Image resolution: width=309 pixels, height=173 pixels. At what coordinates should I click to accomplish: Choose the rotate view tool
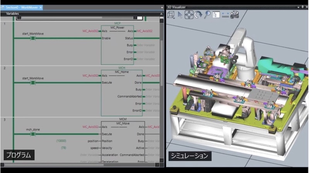pyautogui.click(x=198, y=15)
